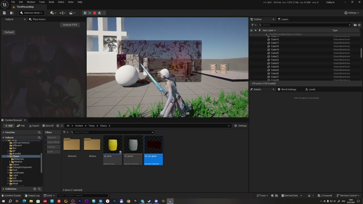Open the Blueprints toolbar menu icon
Screen dimensions: 363x204
tap(63, 13)
